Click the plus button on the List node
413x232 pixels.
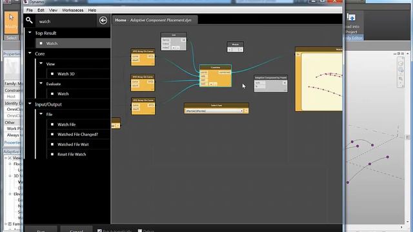[x=174, y=48]
